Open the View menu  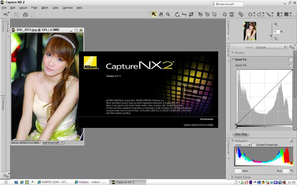coord(55,8)
